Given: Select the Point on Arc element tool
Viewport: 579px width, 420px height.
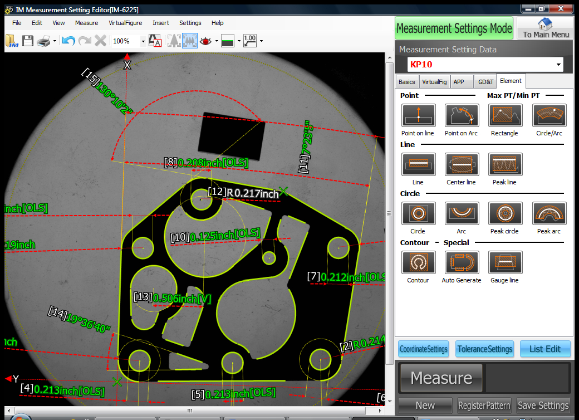Looking at the screenshot, I should click(x=462, y=115).
